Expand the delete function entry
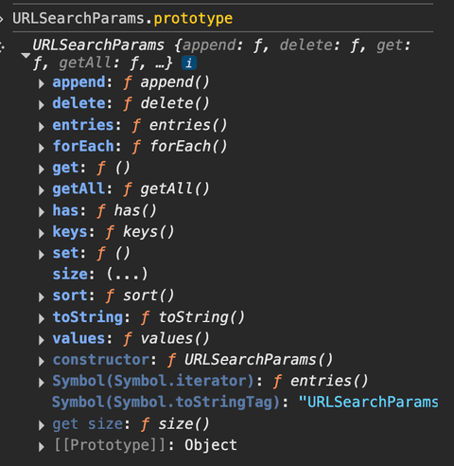This screenshot has width=454, height=466. (42, 105)
